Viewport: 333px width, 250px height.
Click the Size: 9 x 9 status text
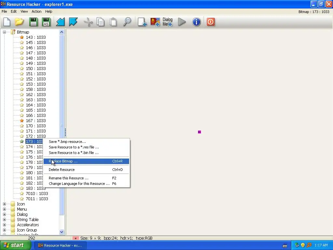[91, 238]
